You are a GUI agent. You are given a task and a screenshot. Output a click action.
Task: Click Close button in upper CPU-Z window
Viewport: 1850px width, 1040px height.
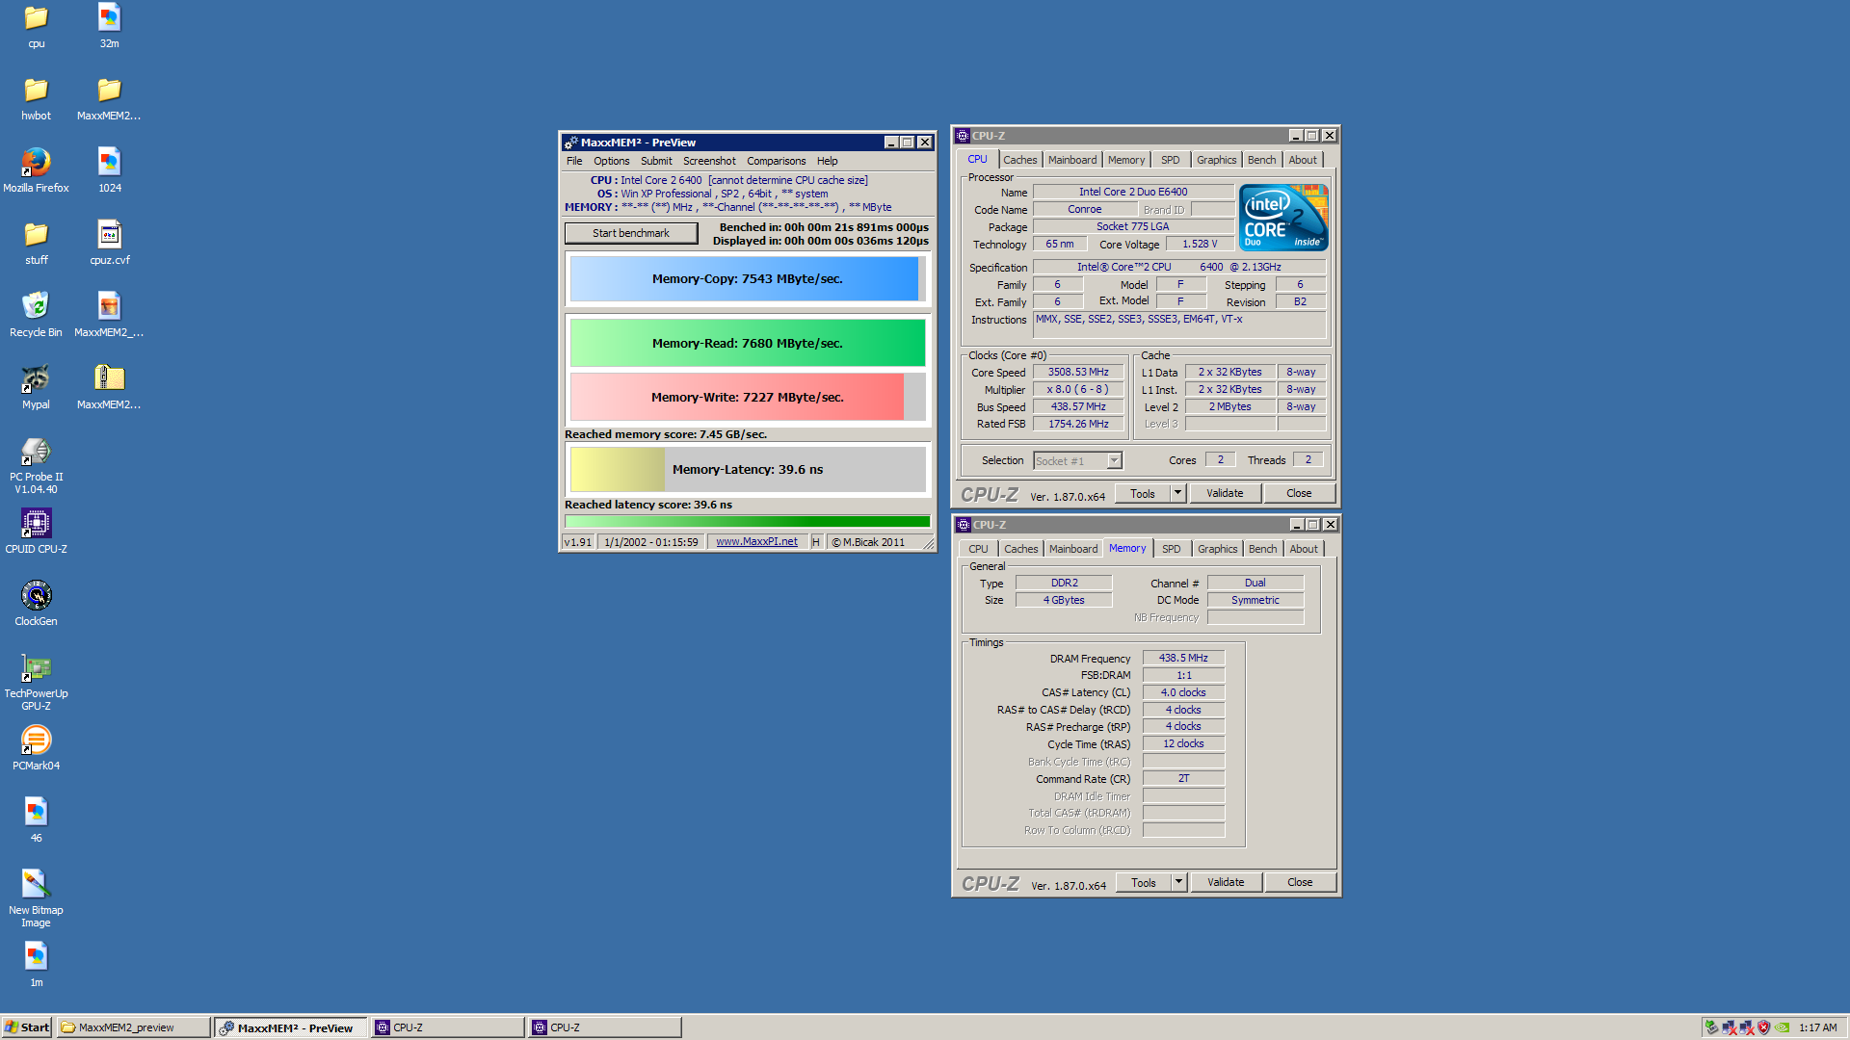[x=1299, y=493]
